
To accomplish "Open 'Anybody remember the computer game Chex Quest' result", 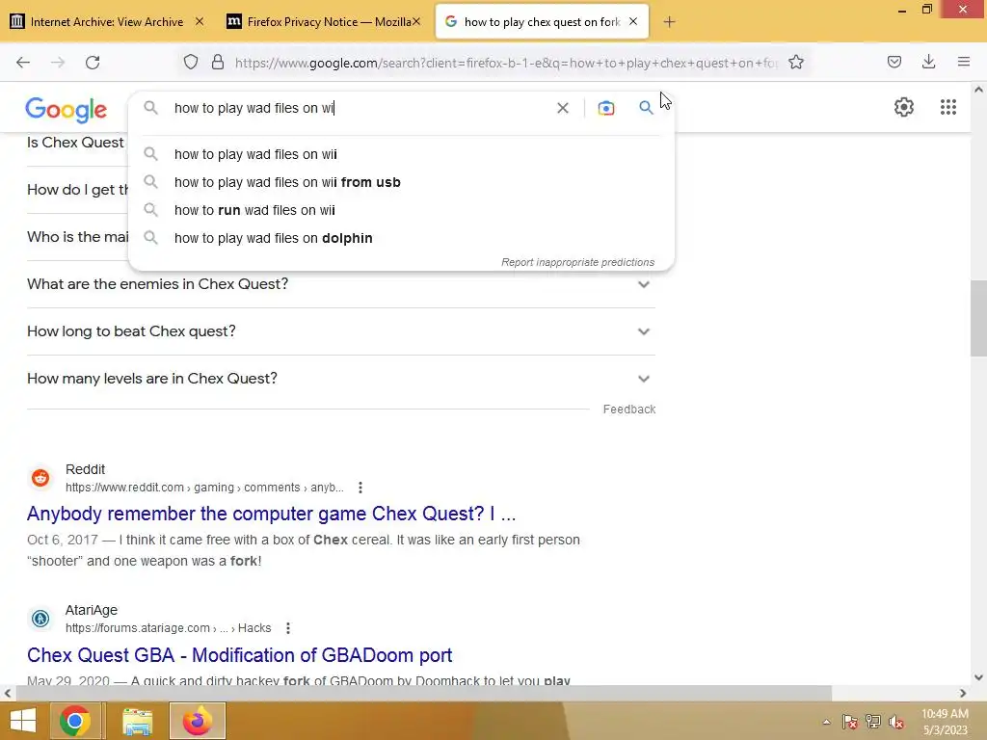I will [271, 515].
